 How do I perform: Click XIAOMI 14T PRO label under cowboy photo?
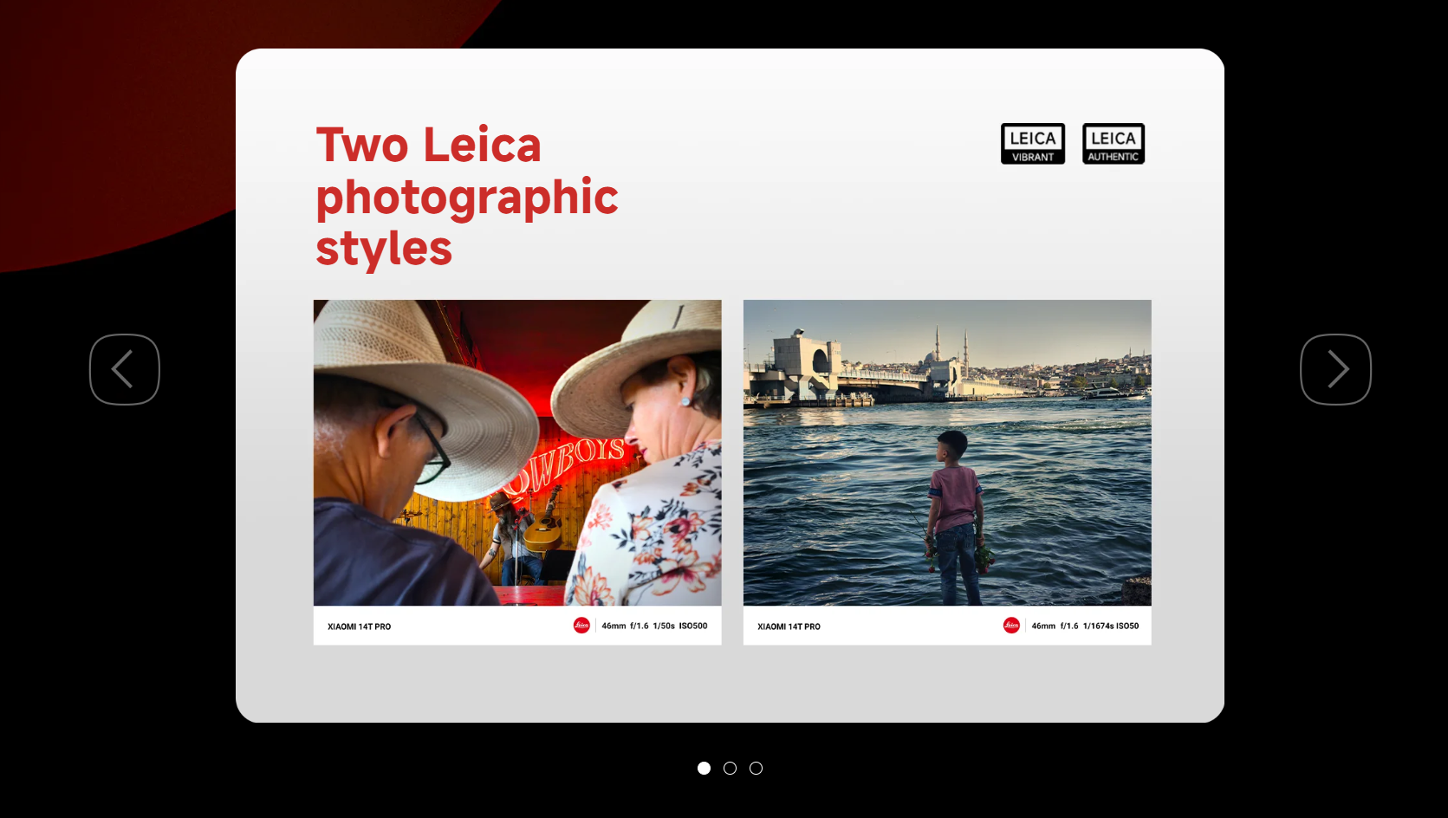tap(359, 626)
